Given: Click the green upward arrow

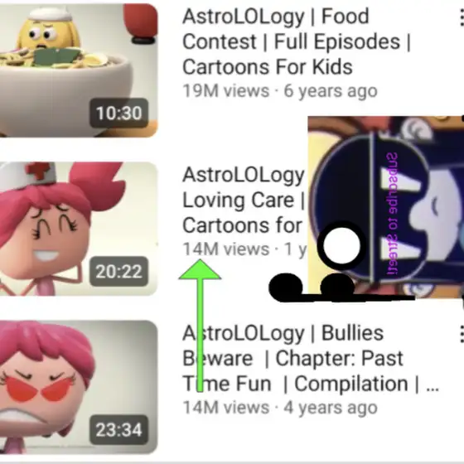Looking at the screenshot, I should [200, 326].
